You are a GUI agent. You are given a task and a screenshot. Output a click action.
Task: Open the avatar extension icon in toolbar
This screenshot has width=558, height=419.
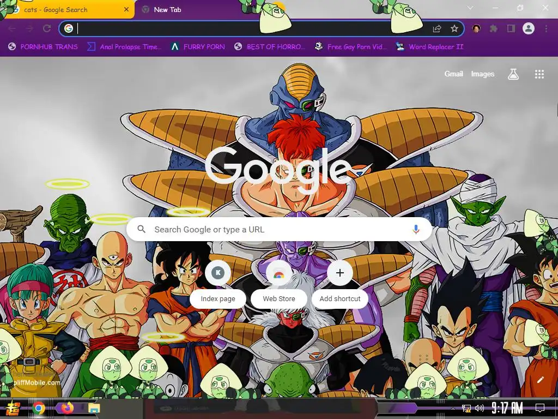(x=476, y=28)
